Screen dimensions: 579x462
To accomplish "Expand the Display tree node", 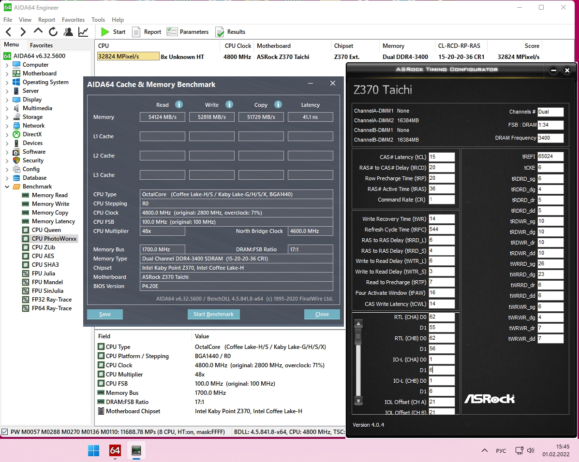I will click(x=7, y=100).
